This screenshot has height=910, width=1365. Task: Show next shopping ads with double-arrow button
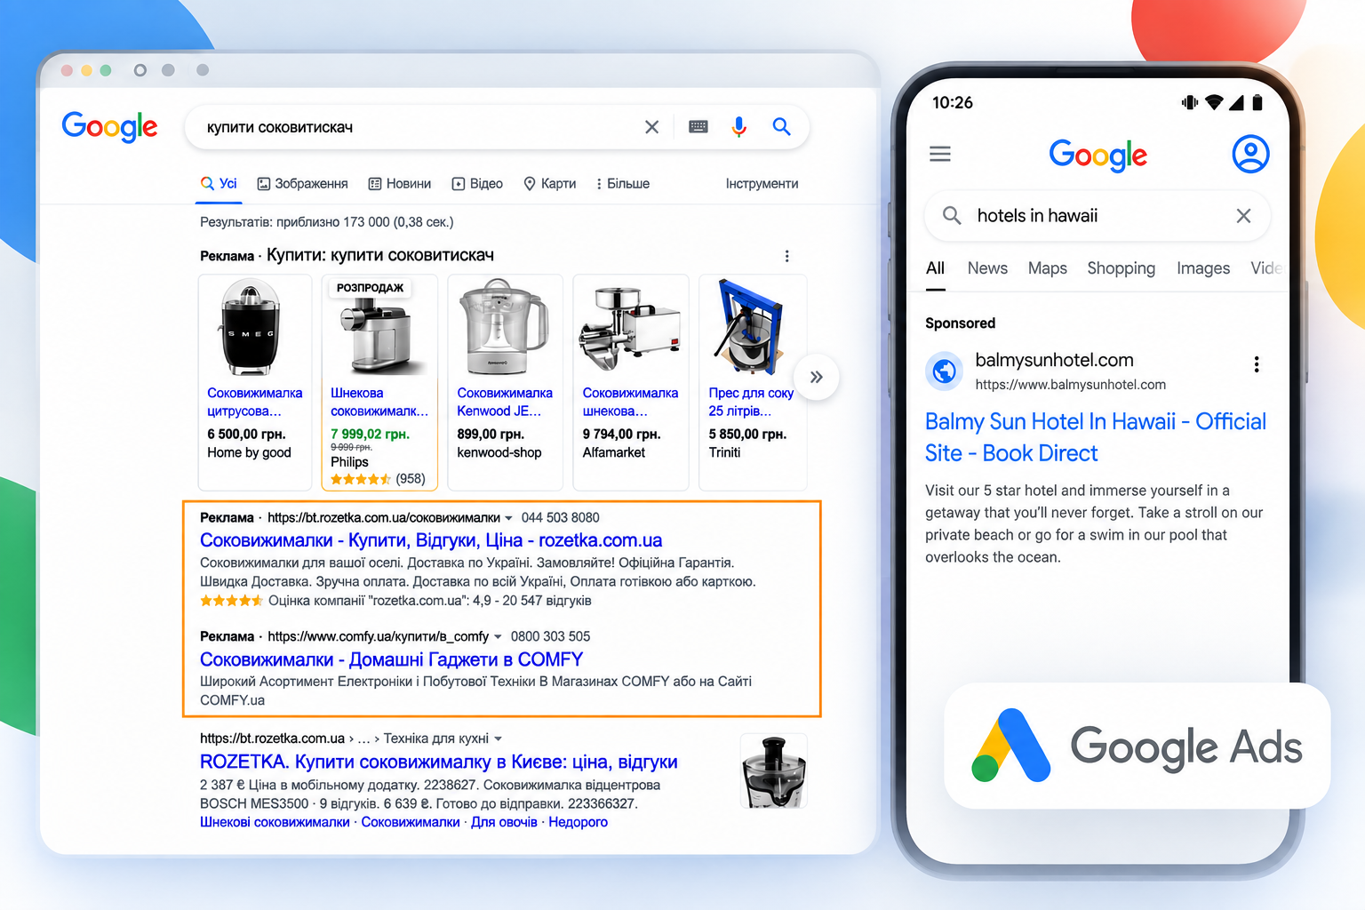click(x=816, y=377)
